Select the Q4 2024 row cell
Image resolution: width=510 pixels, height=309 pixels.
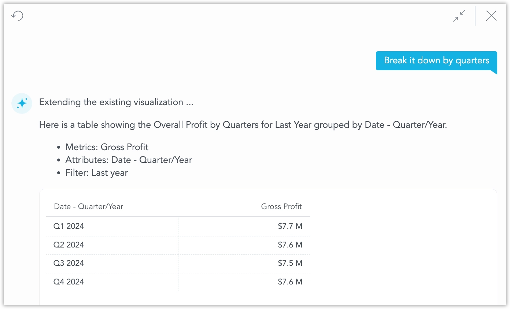69,282
